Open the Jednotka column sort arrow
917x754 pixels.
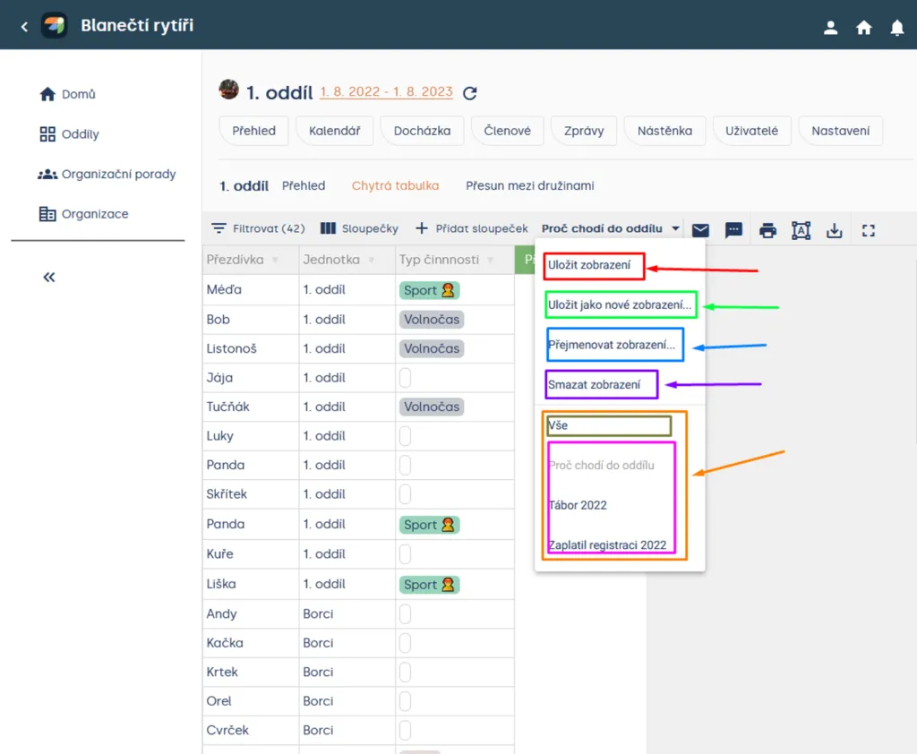[x=371, y=260]
